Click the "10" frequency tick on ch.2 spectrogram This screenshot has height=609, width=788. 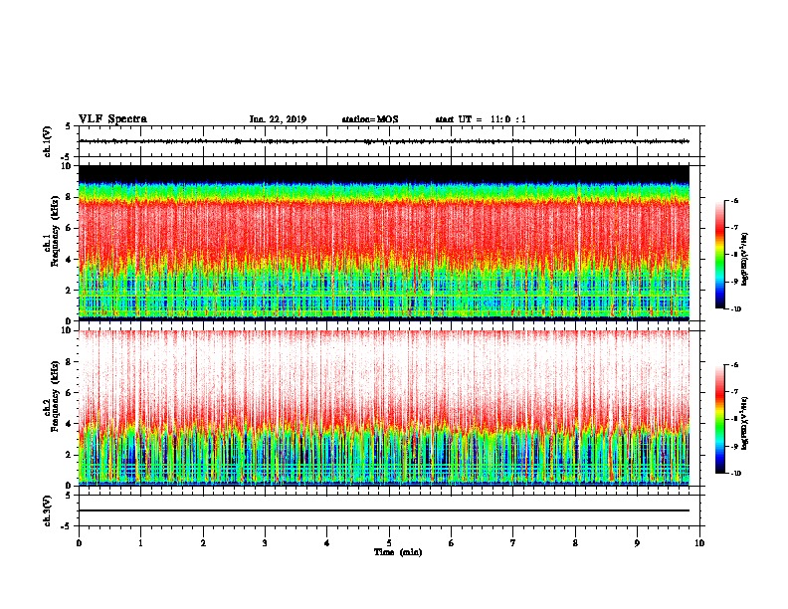tap(66, 330)
